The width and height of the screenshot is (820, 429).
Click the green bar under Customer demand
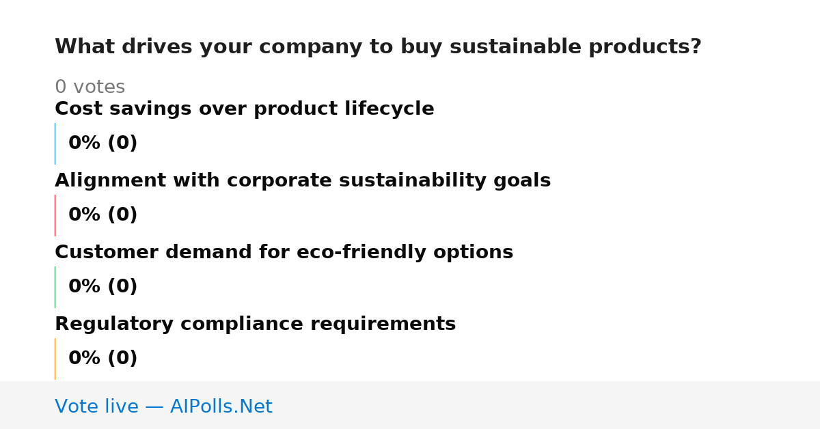pyautogui.click(x=55, y=287)
